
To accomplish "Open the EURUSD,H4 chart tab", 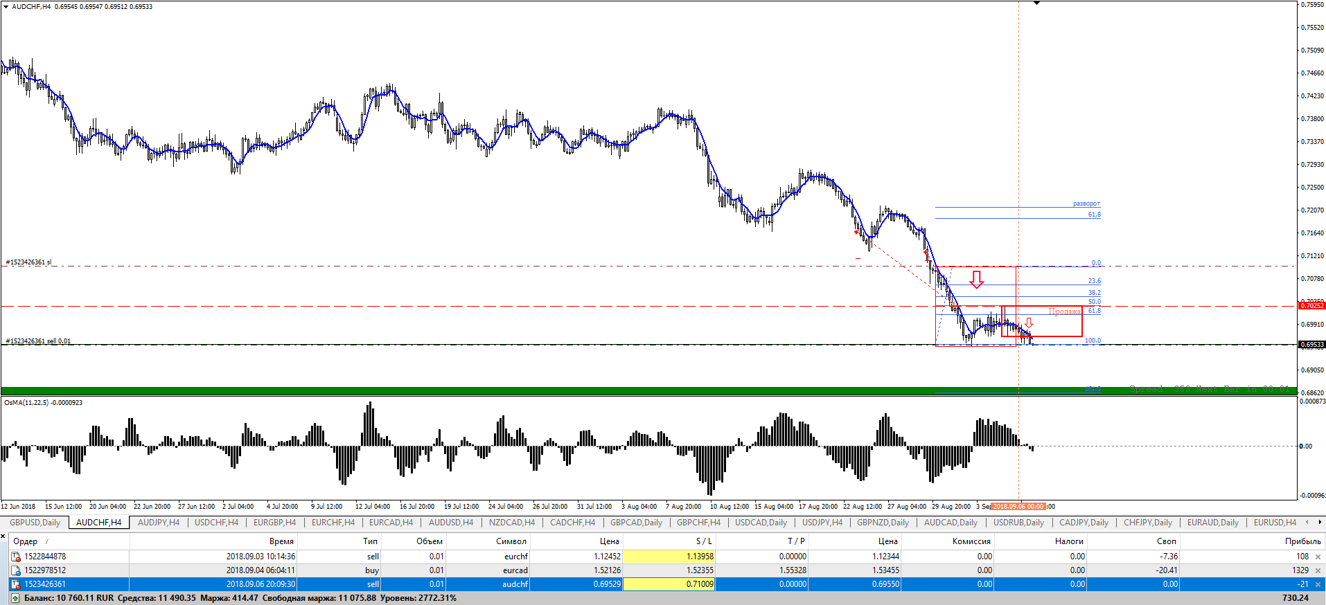I will click(1275, 523).
